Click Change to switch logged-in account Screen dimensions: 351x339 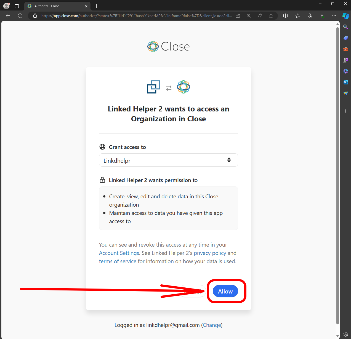(x=212, y=325)
